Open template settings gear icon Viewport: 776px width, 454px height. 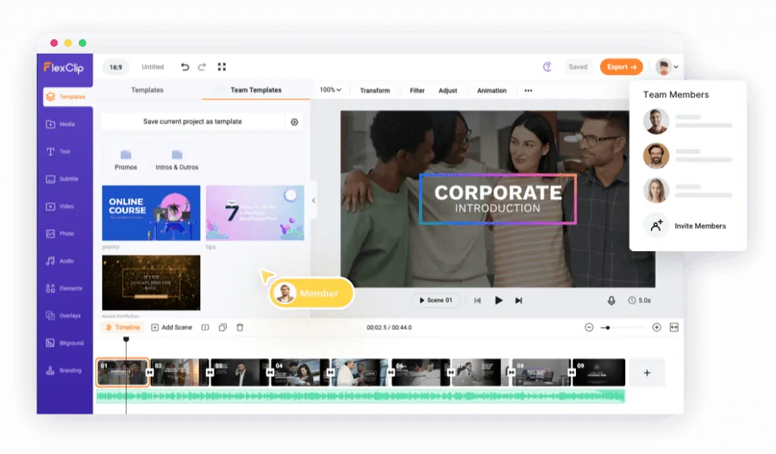pos(295,122)
